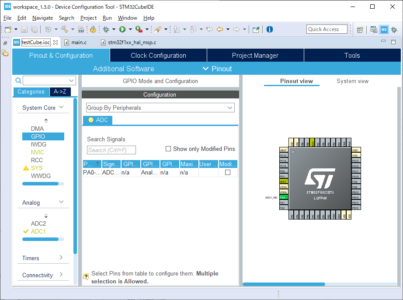The width and height of the screenshot is (403, 300).
Task: Open the Project menu
Action: [x=88, y=18]
